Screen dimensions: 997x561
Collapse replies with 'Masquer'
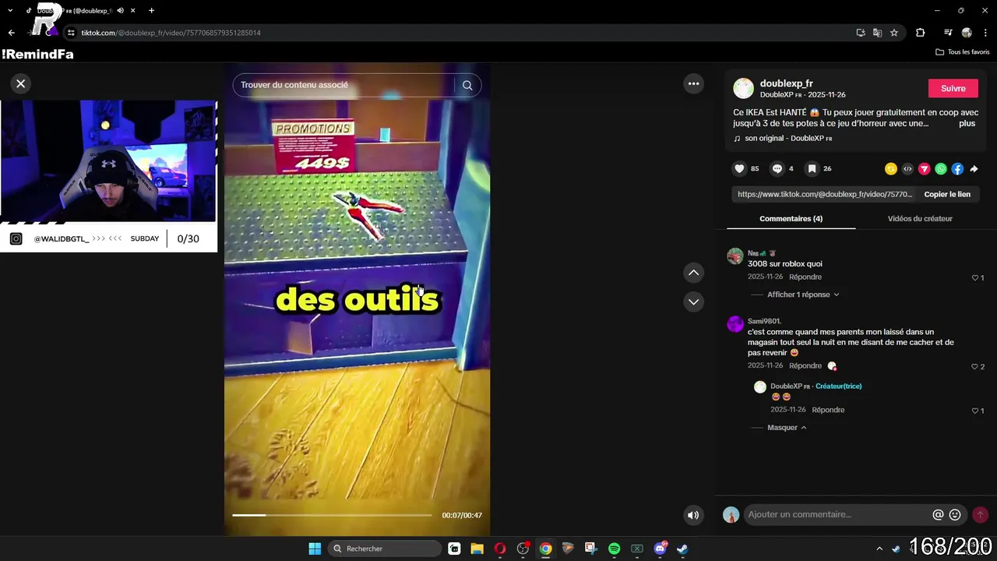[787, 427]
